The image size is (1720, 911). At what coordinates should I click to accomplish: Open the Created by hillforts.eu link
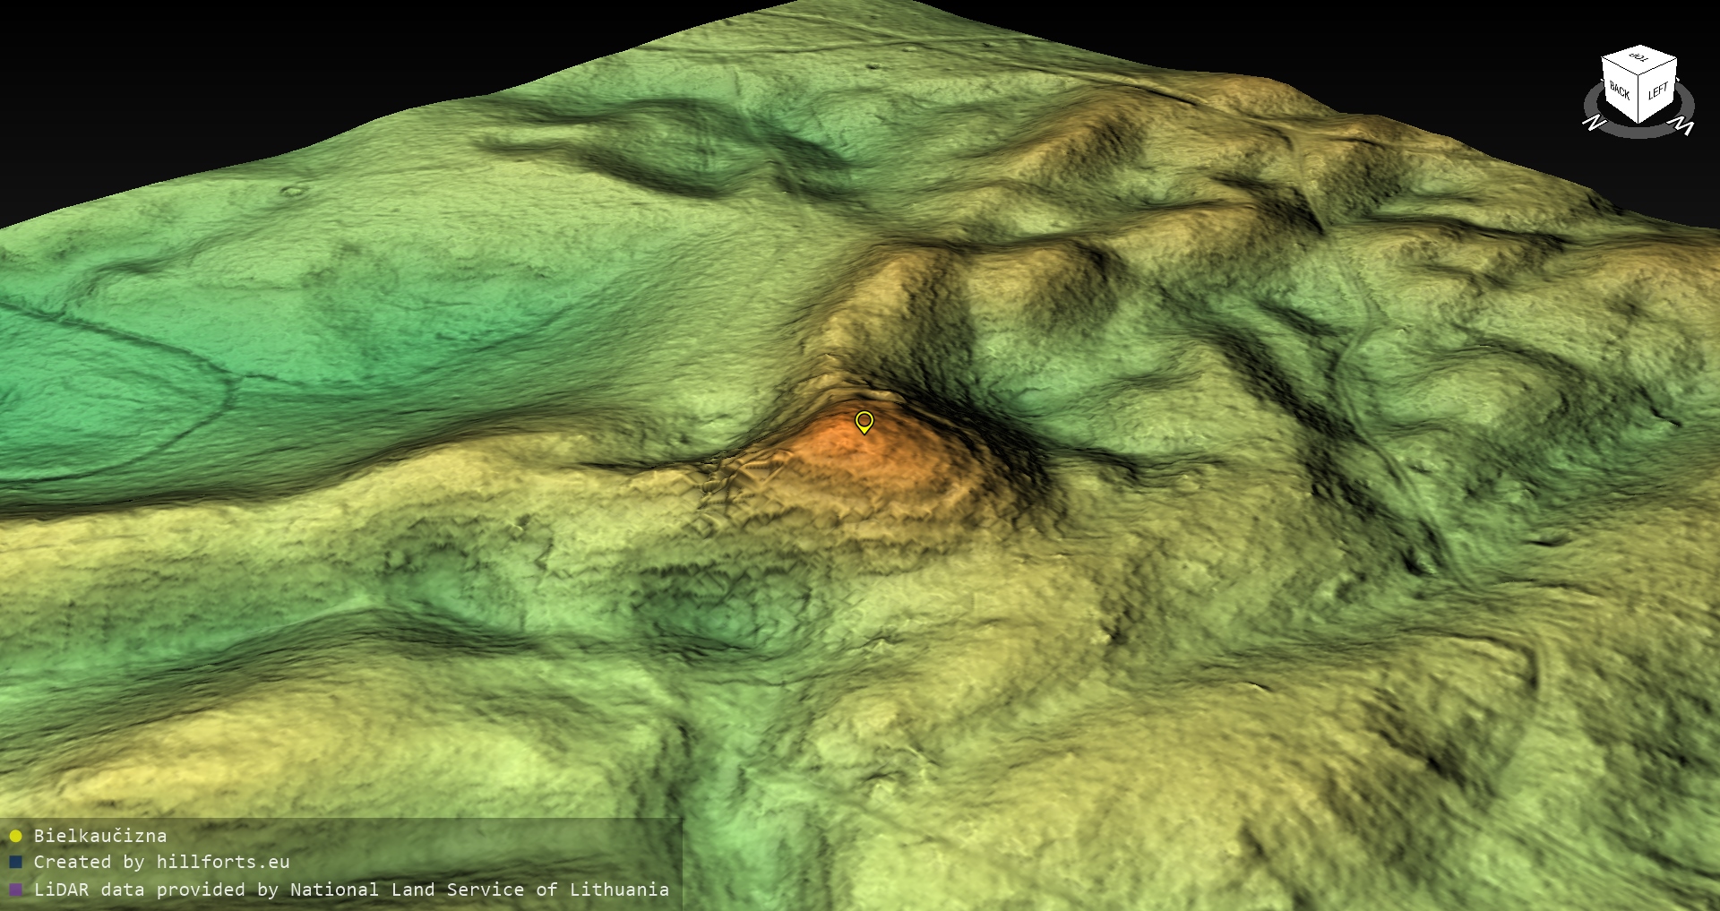click(x=161, y=863)
